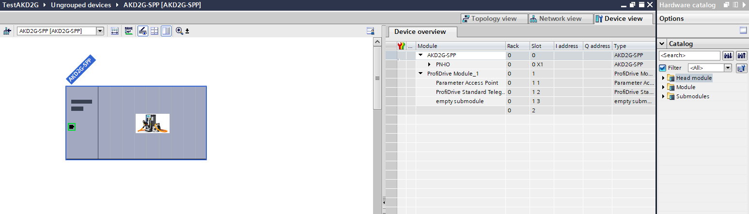Expand the Module catalog folder
Image resolution: width=749 pixels, height=214 pixels.
coord(663,87)
